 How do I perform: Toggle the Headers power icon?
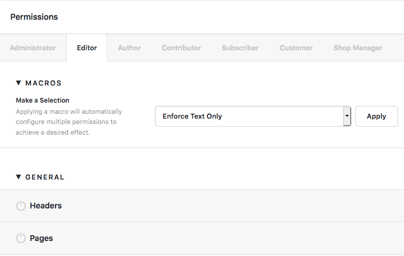pyautogui.click(x=21, y=206)
